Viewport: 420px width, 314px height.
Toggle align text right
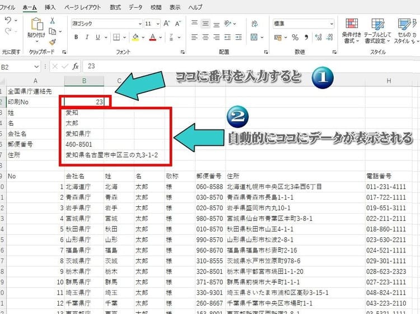coord(216,37)
